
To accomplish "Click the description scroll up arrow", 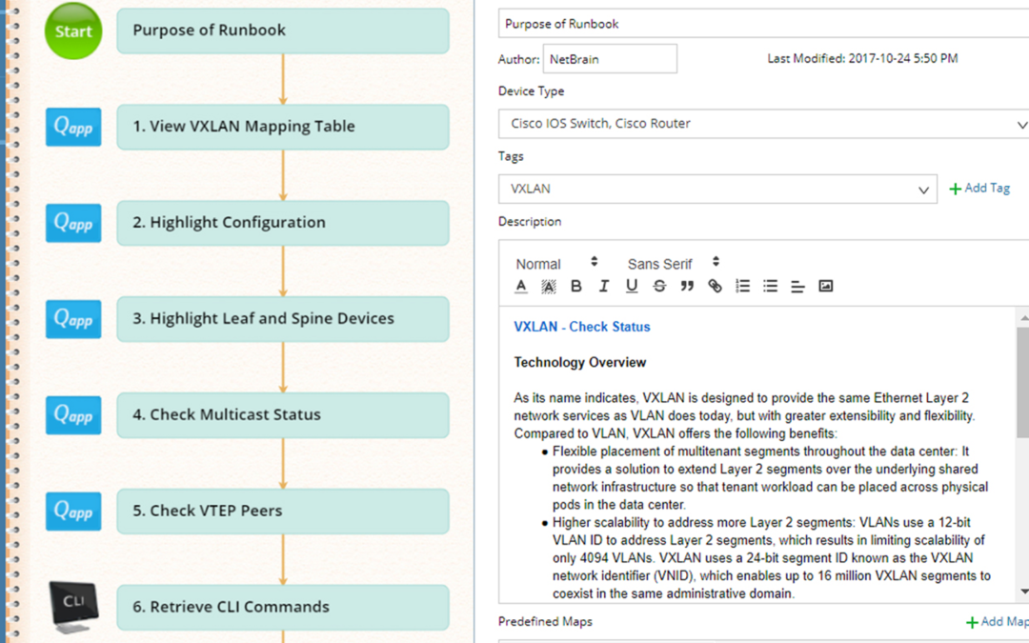I will (x=1023, y=318).
